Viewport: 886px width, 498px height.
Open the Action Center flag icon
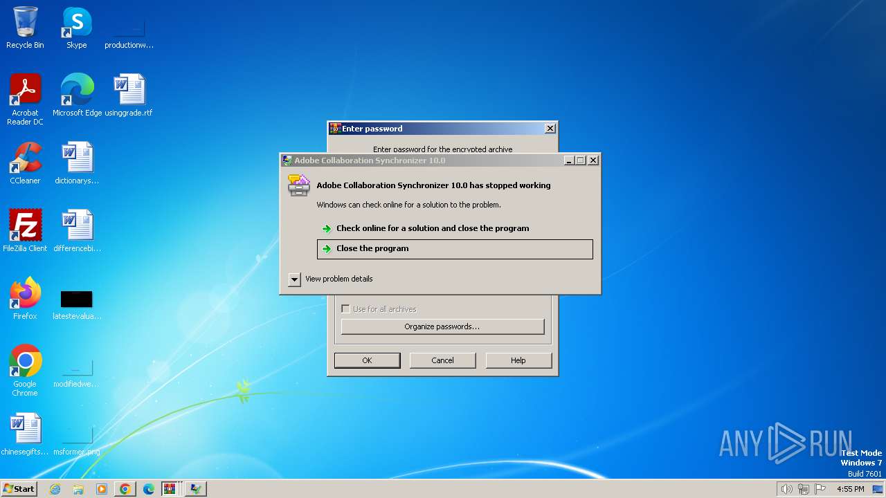click(820, 489)
